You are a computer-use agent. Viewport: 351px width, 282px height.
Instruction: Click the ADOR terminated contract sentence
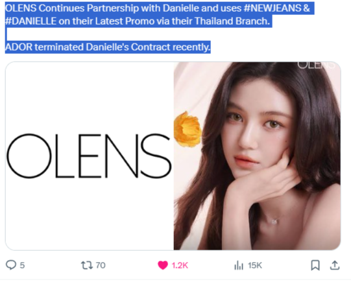(108, 47)
